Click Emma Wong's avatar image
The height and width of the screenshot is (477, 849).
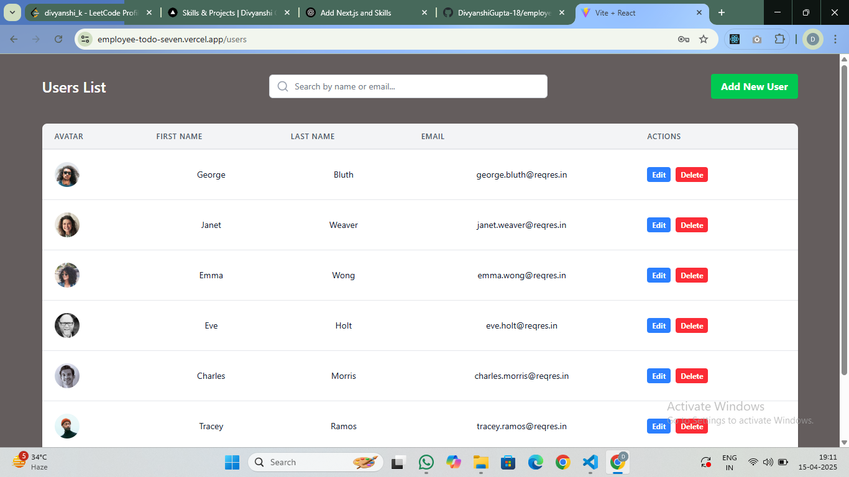coord(67,275)
